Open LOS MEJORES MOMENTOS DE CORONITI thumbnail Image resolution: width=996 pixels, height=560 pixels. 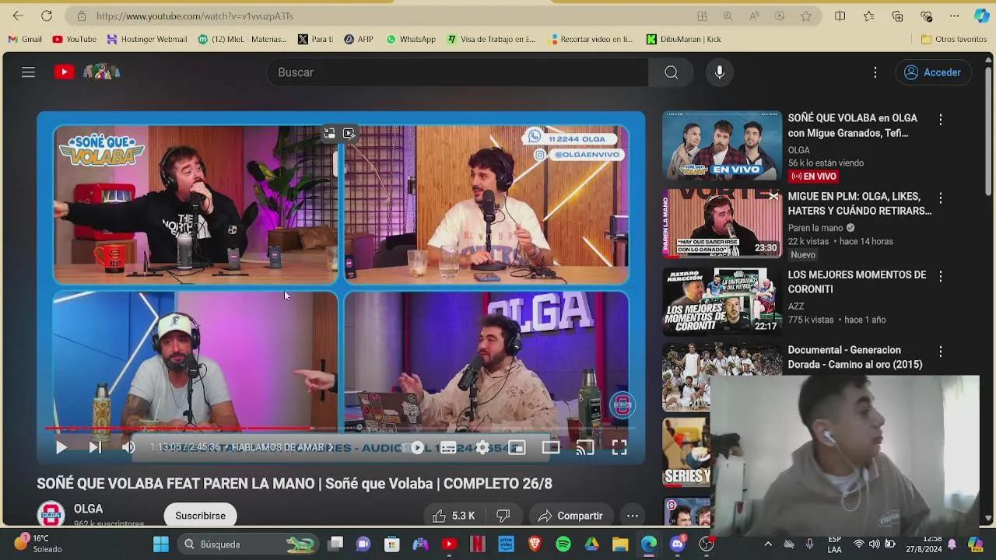click(x=722, y=302)
